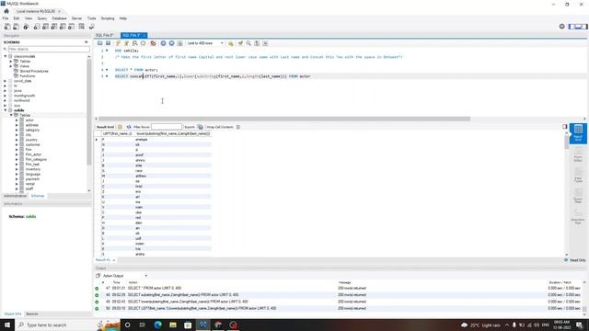
Task: Open the Form Editor side panel
Action: click(578, 154)
